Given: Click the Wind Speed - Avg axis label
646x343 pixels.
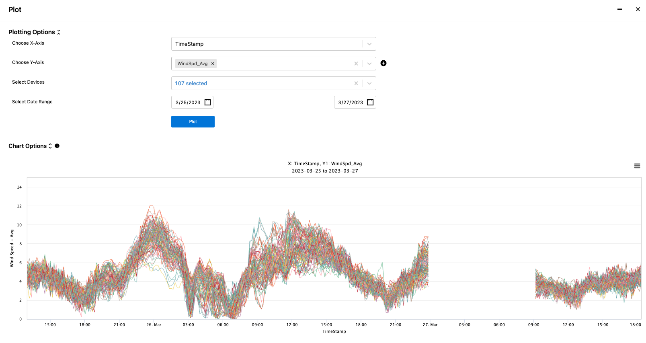Looking at the screenshot, I should 12,248.
